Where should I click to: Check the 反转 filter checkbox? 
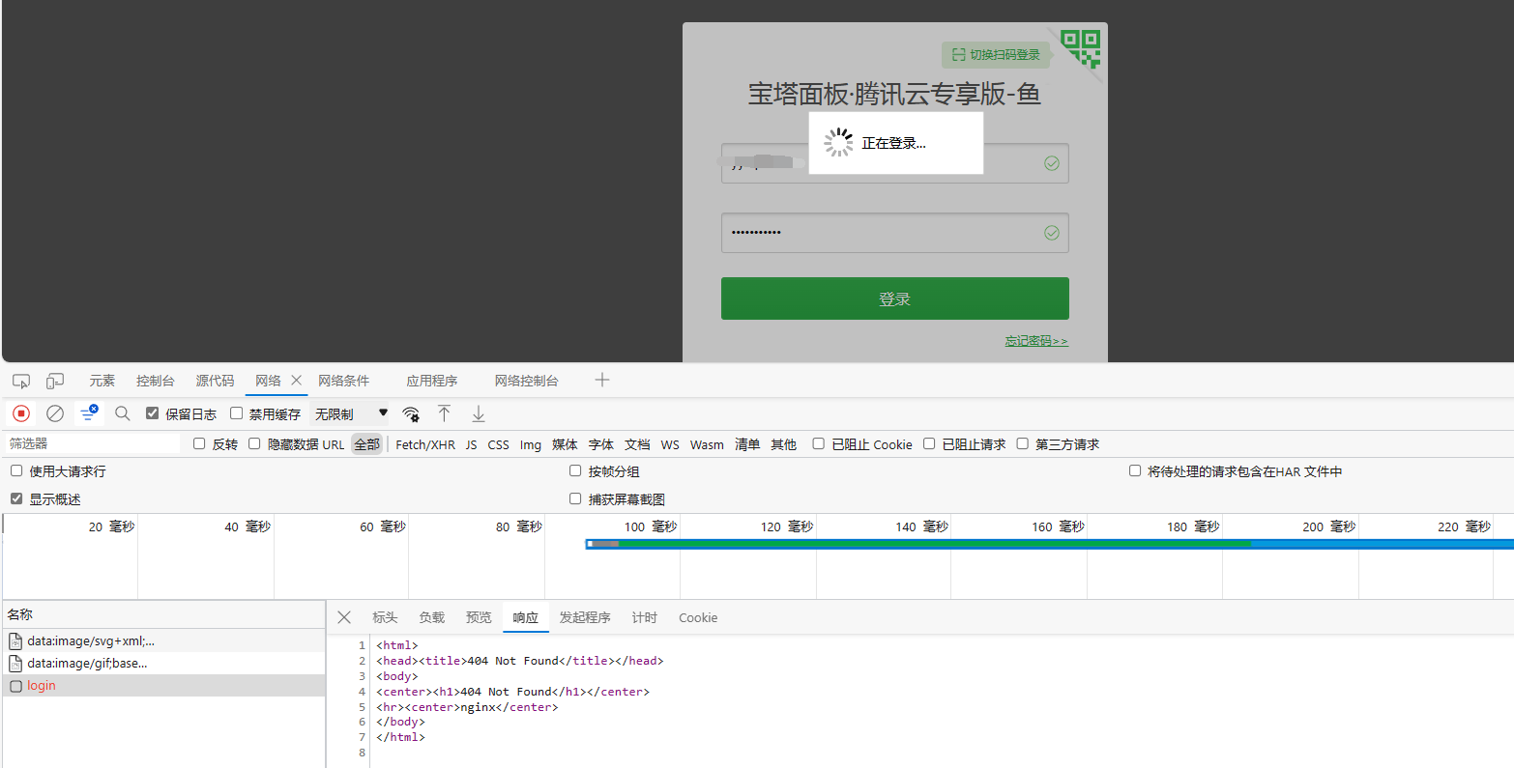tap(199, 443)
